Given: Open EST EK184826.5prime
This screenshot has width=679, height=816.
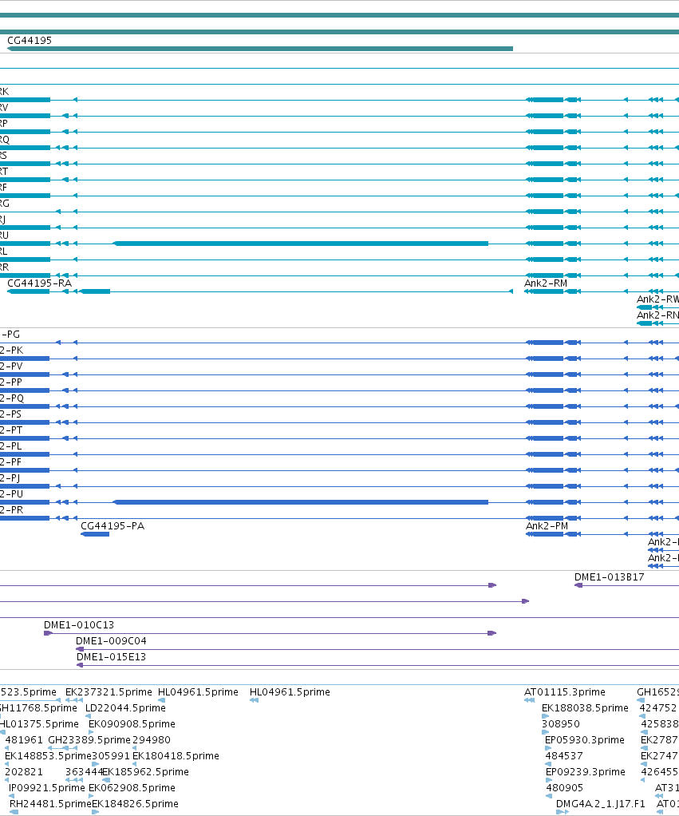Looking at the screenshot, I should click(x=135, y=804).
